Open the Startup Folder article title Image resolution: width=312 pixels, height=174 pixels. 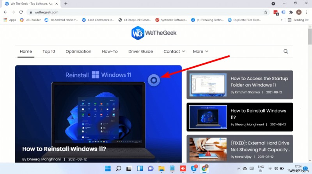[x=259, y=82]
